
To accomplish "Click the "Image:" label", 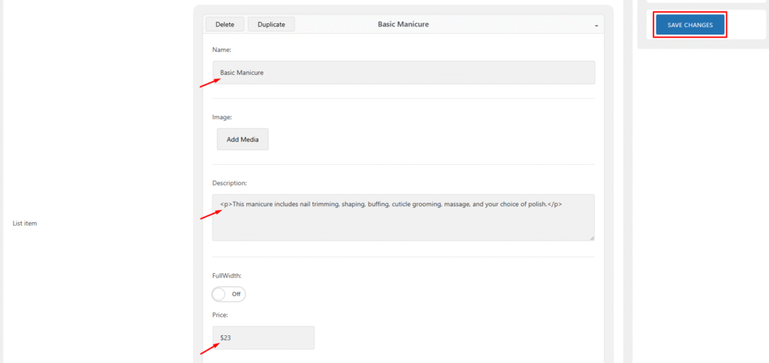I will [x=222, y=117].
